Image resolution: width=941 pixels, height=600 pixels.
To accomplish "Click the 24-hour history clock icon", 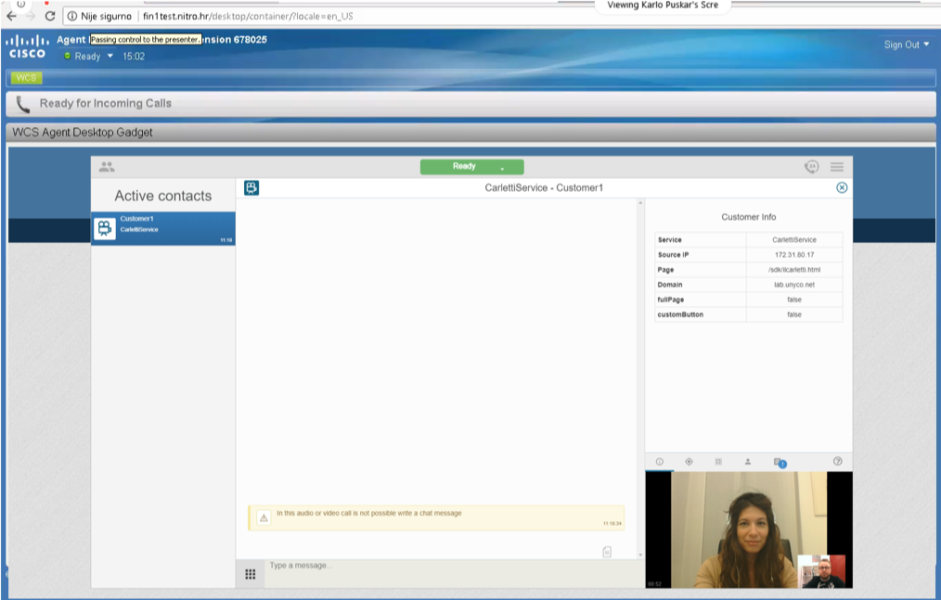I will pyautogui.click(x=811, y=167).
